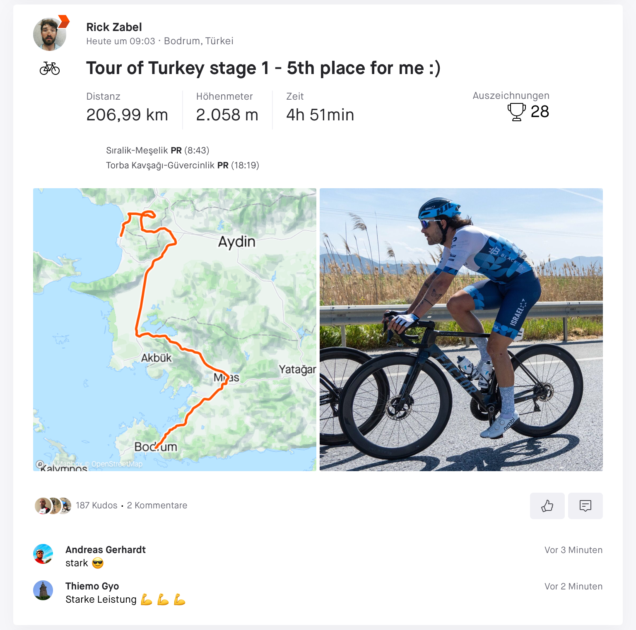636x630 pixels.
Task: Open the Tour of Turkey stage 1 activity title
Action: [263, 68]
